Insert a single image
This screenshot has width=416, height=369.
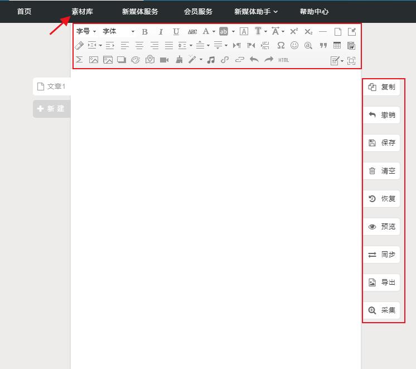[93, 60]
